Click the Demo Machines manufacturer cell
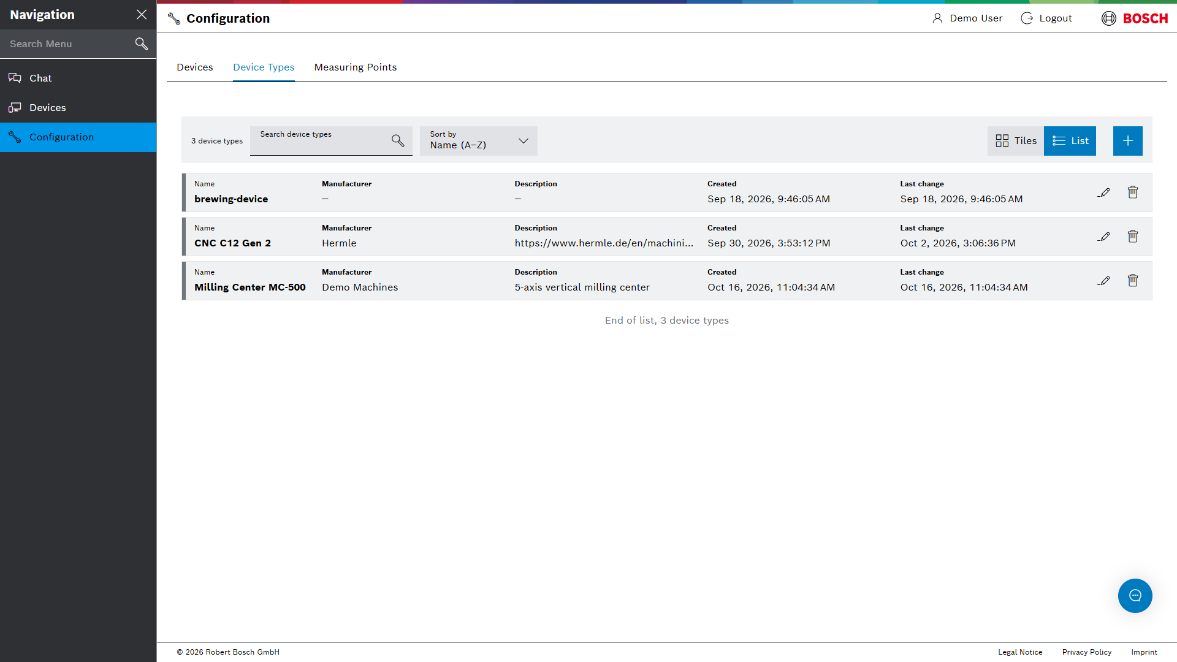Image resolution: width=1177 pixels, height=662 pixels. (360, 287)
